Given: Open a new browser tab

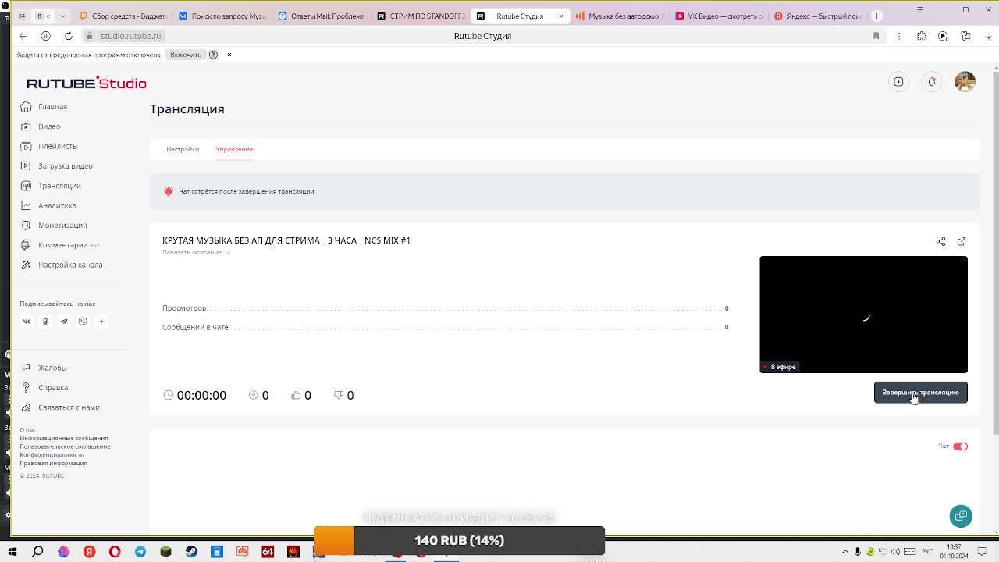Looking at the screenshot, I should pyautogui.click(x=876, y=16).
